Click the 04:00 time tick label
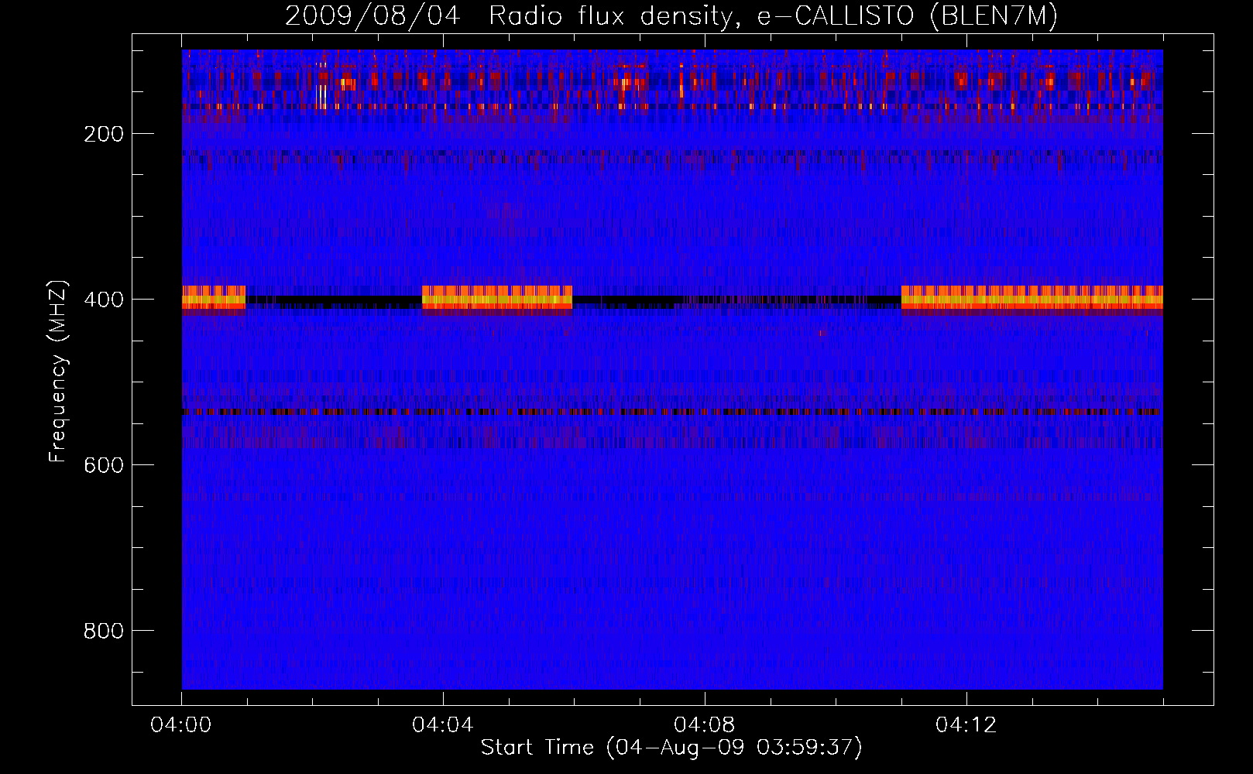This screenshot has width=1253, height=774. pos(181,724)
